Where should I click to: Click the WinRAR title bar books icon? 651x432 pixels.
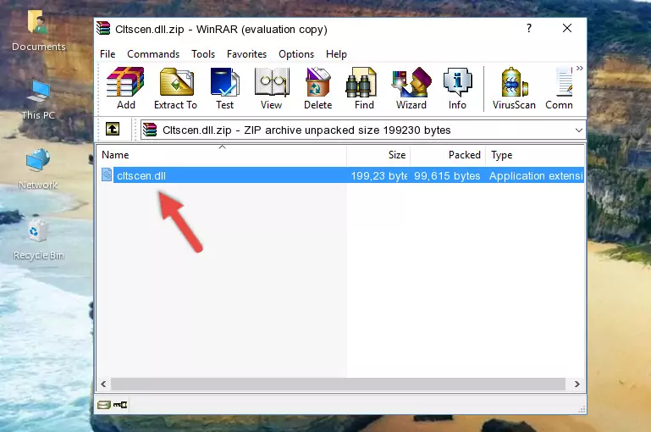tap(103, 29)
